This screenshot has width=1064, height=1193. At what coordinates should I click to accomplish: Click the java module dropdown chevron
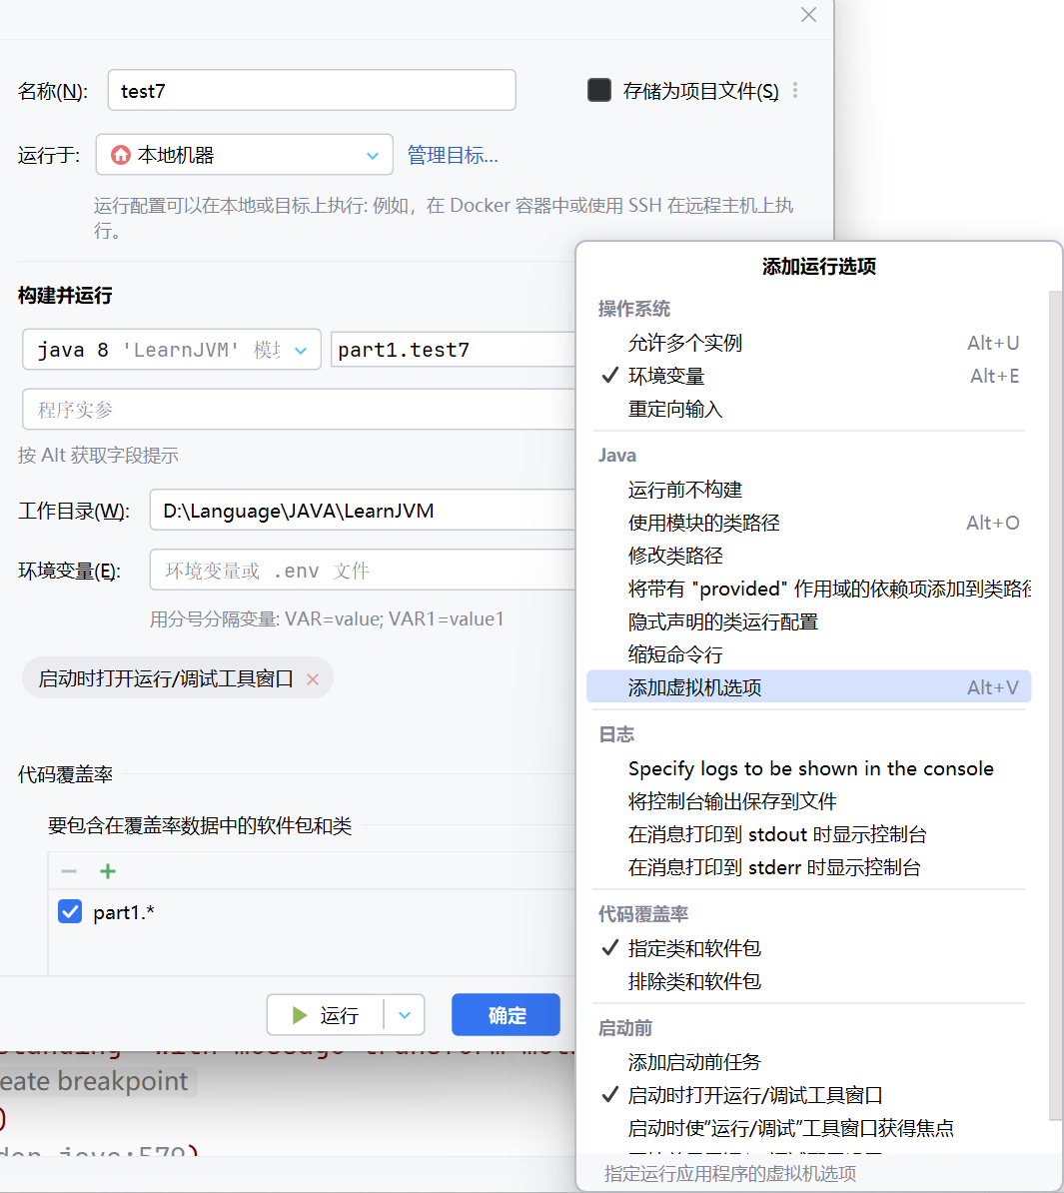click(301, 350)
